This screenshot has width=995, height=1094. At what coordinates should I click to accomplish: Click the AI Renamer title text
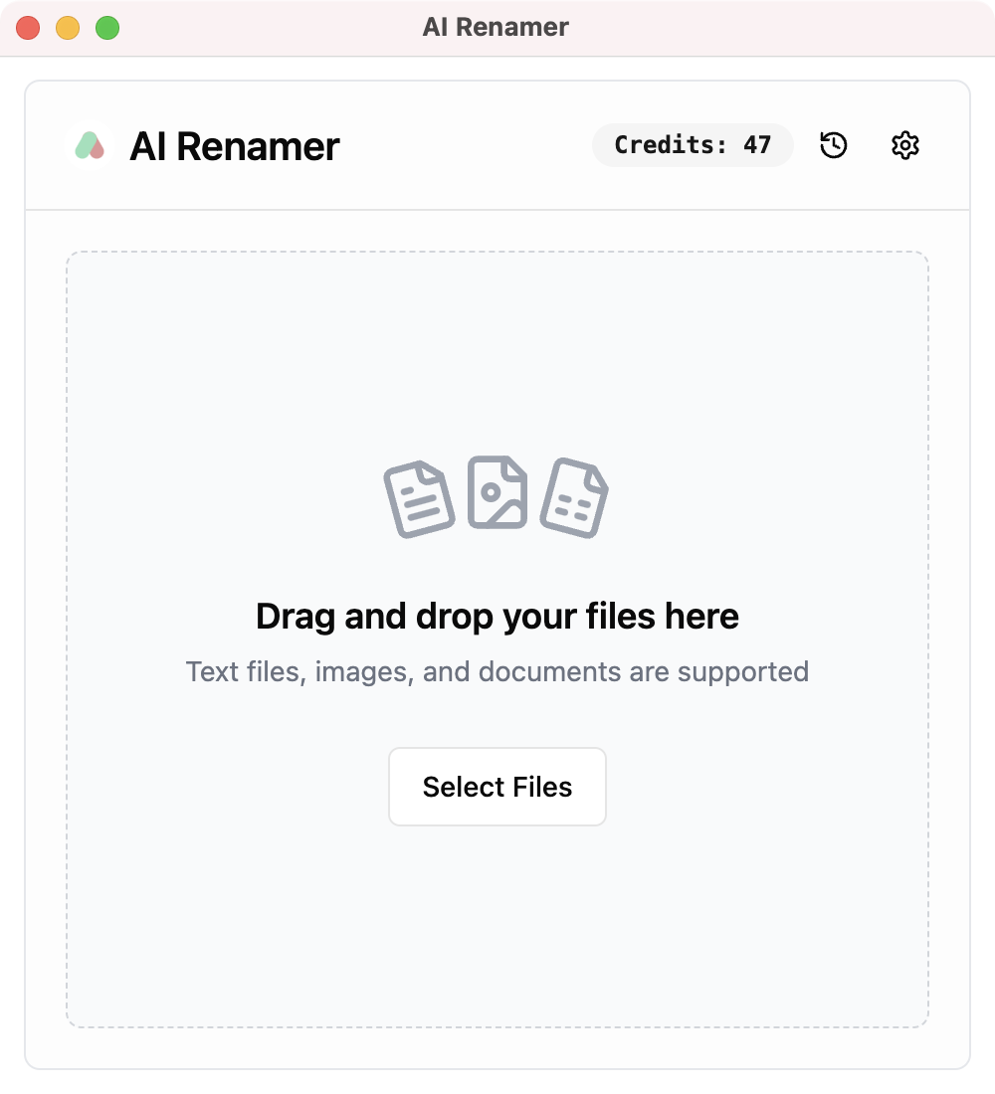tap(236, 145)
